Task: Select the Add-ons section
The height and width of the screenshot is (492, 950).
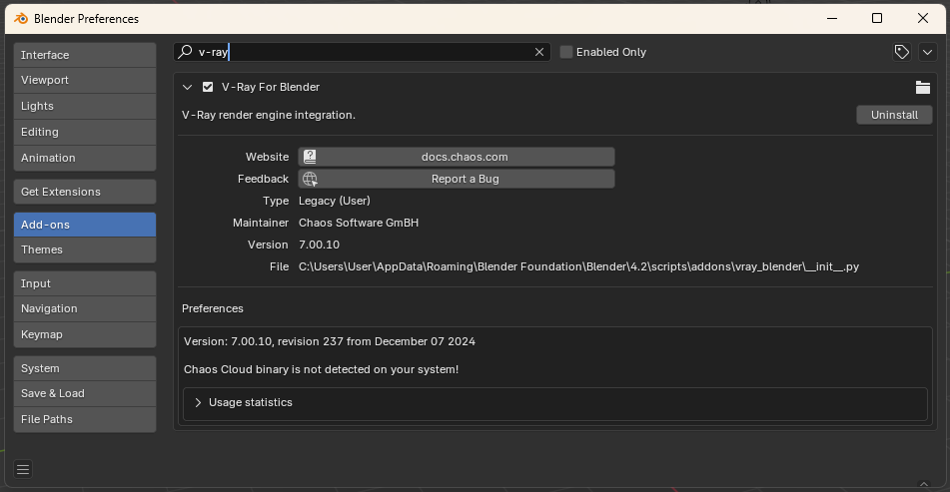Action: pyautogui.click(x=85, y=225)
